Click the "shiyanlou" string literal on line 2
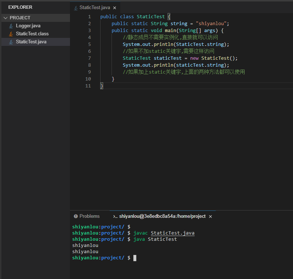Viewport: 293px width, 279px height. (211, 24)
